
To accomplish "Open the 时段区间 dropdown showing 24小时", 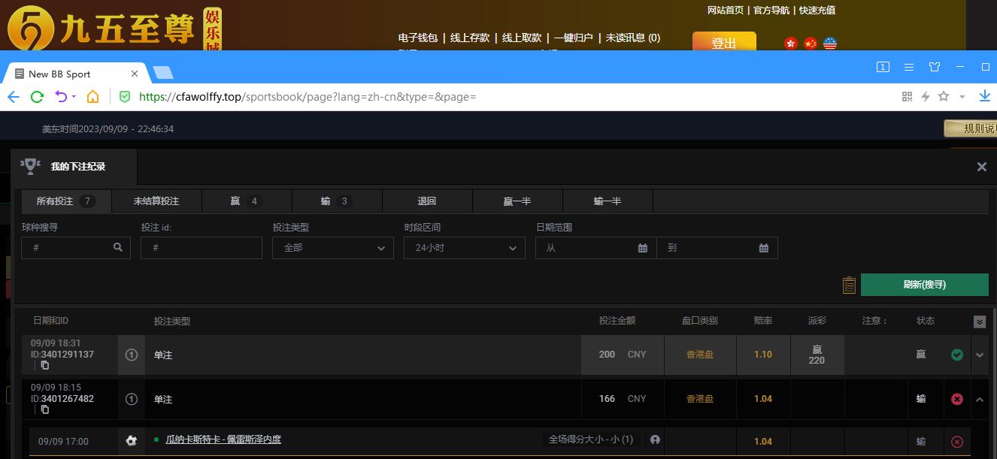I will point(464,248).
